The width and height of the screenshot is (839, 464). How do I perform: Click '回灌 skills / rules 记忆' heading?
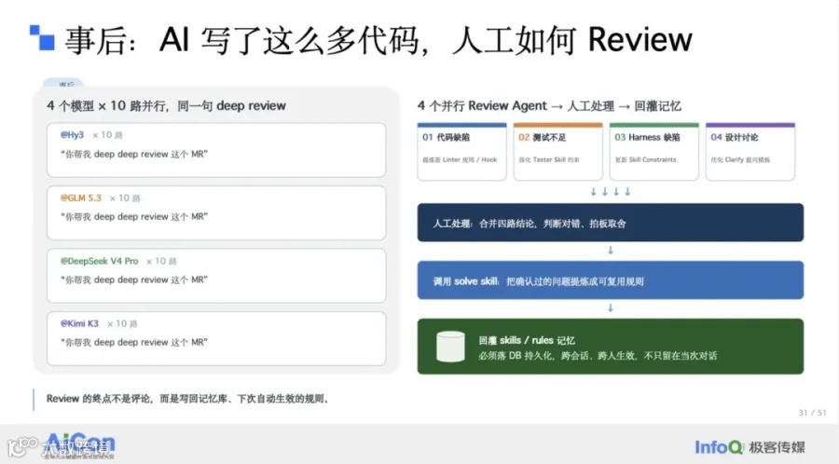527,340
